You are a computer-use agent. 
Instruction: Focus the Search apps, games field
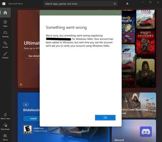click(81, 4)
